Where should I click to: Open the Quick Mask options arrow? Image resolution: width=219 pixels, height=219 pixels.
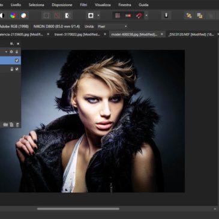pyautogui.click(x=98, y=16)
